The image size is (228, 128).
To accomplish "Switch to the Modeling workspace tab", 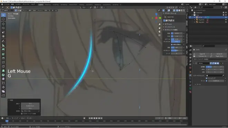I will pyautogui.click(x=48, y=4).
